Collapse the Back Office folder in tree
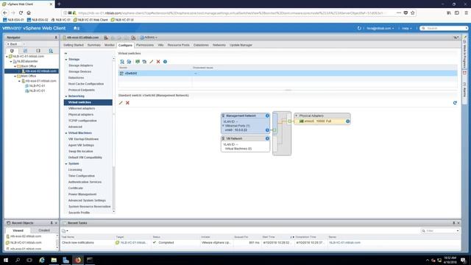This screenshot has height=265, width=471. pos(15,66)
